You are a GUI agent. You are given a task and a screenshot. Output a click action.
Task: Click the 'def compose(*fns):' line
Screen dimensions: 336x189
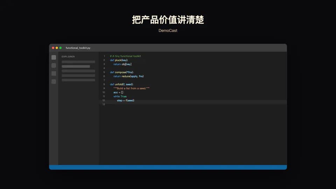(122, 72)
